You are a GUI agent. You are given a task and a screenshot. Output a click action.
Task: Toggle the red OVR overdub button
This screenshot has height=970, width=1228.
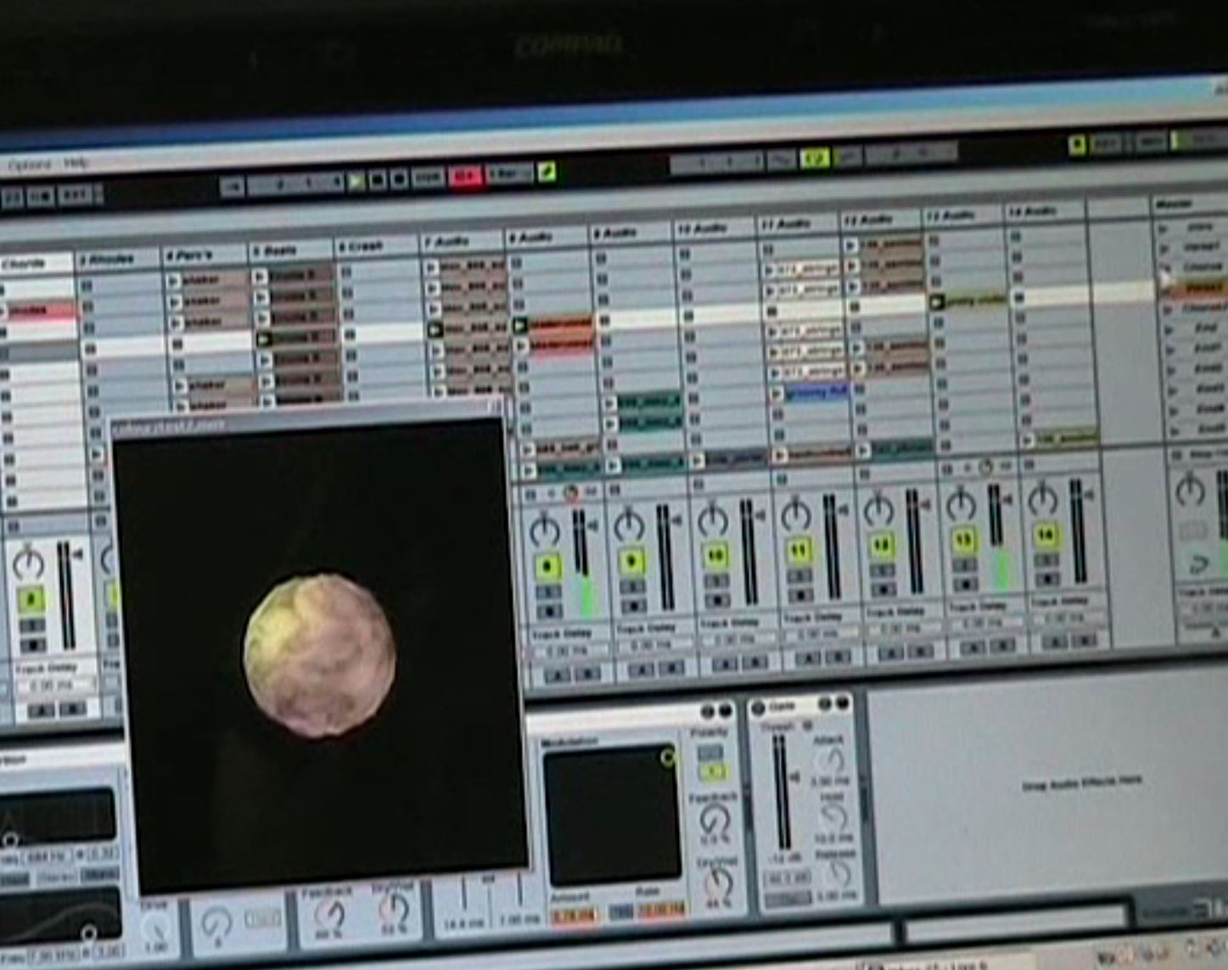pyautogui.click(x=465, y=177)
